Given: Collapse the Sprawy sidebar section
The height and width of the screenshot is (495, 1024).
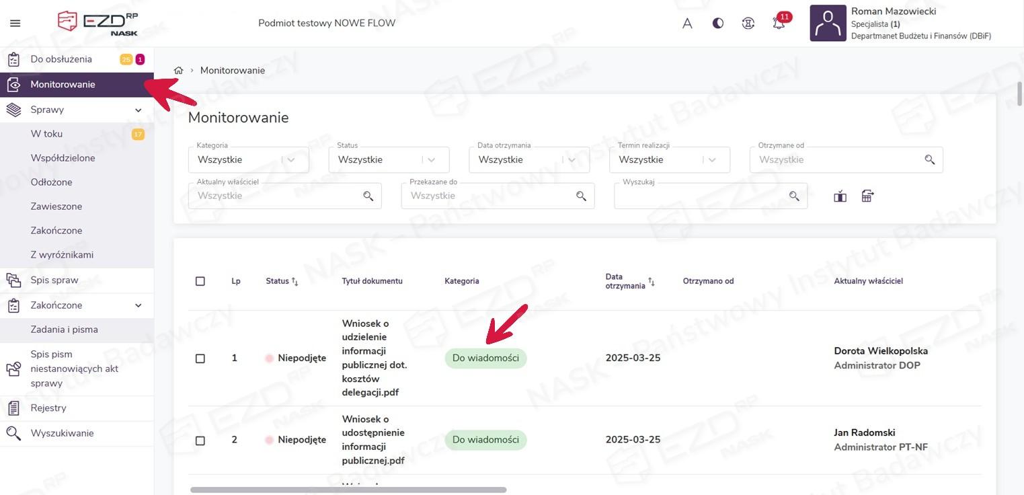Looking at the screenshot, I should pos(138,110).
